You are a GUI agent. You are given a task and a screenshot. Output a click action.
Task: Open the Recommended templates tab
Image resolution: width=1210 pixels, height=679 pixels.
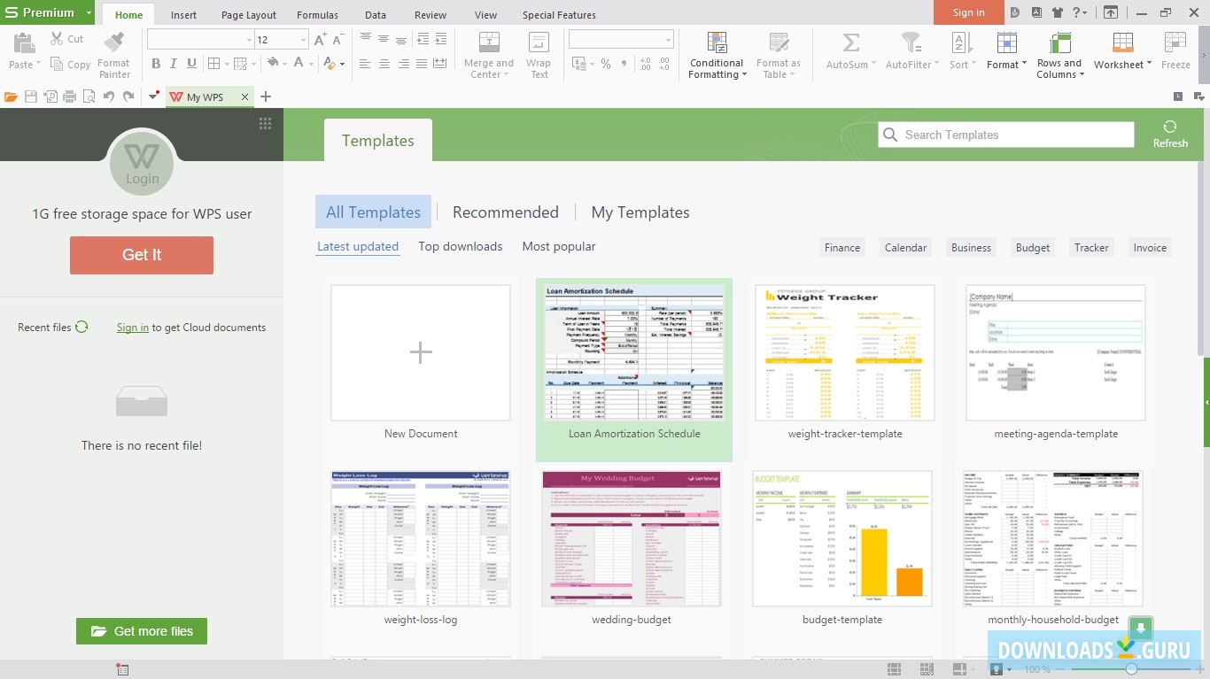(x=506, y=212)
